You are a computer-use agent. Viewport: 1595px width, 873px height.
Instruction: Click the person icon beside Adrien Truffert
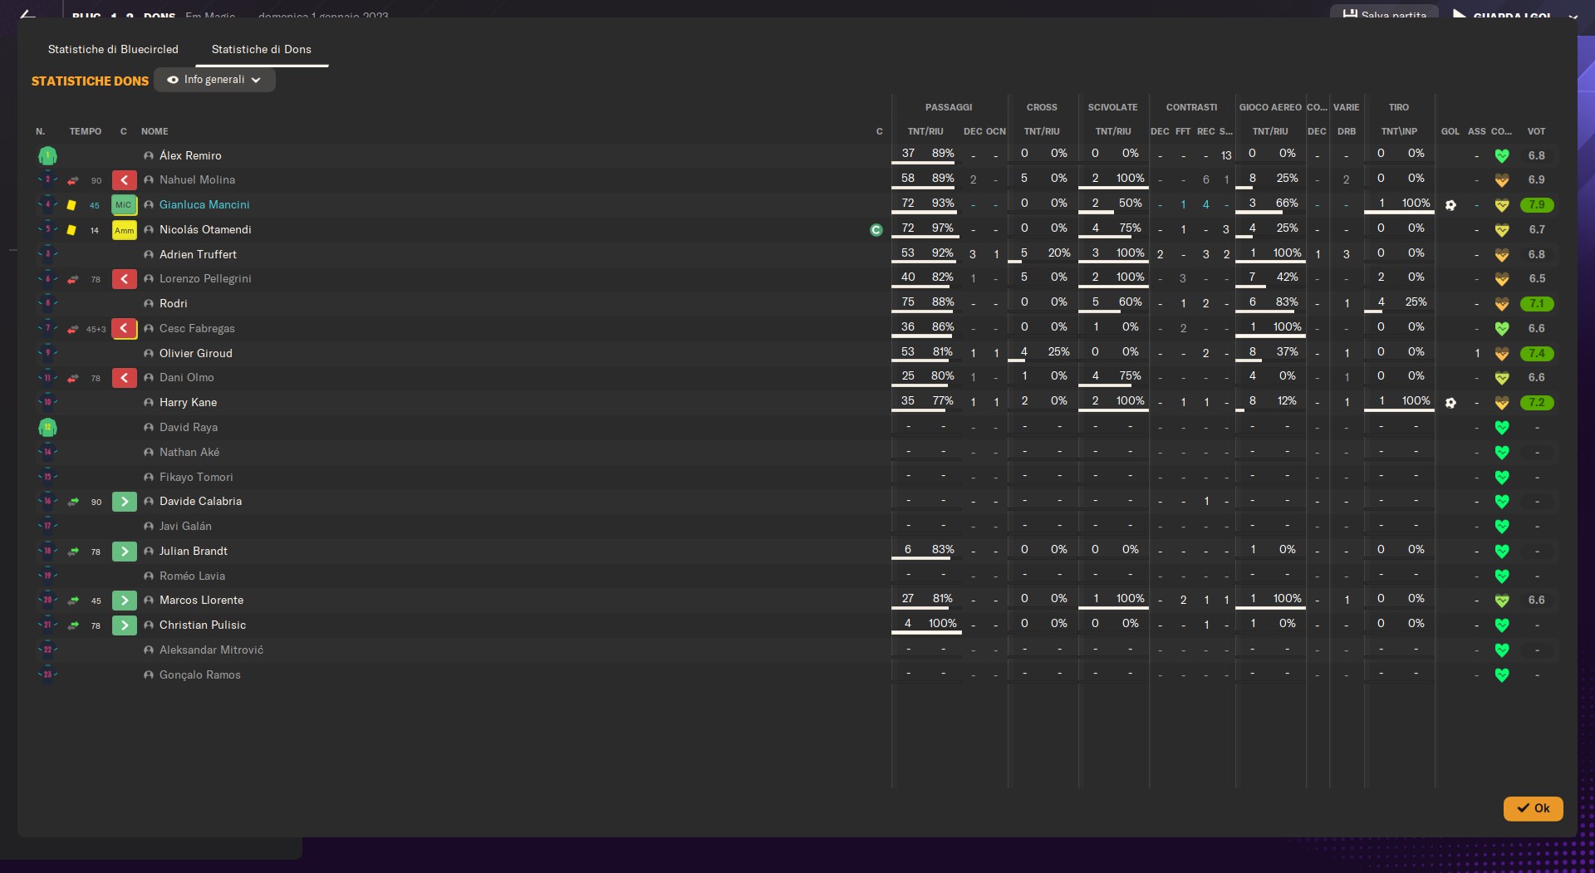[149, 255]
